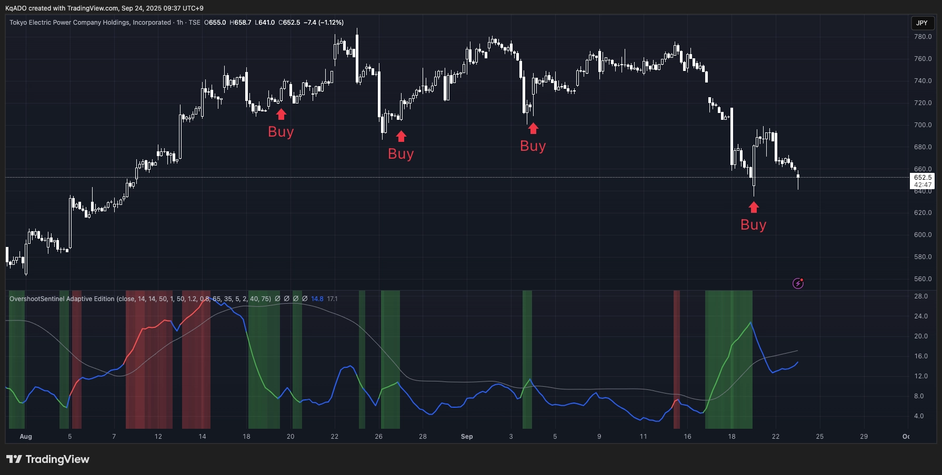Click the 20.0 indicator scale label

[921, 336]
